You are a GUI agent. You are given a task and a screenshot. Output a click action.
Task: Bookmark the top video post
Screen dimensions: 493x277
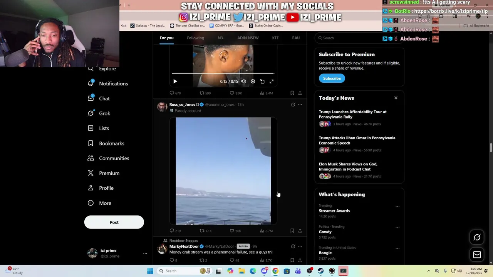[x=292, y=93]
